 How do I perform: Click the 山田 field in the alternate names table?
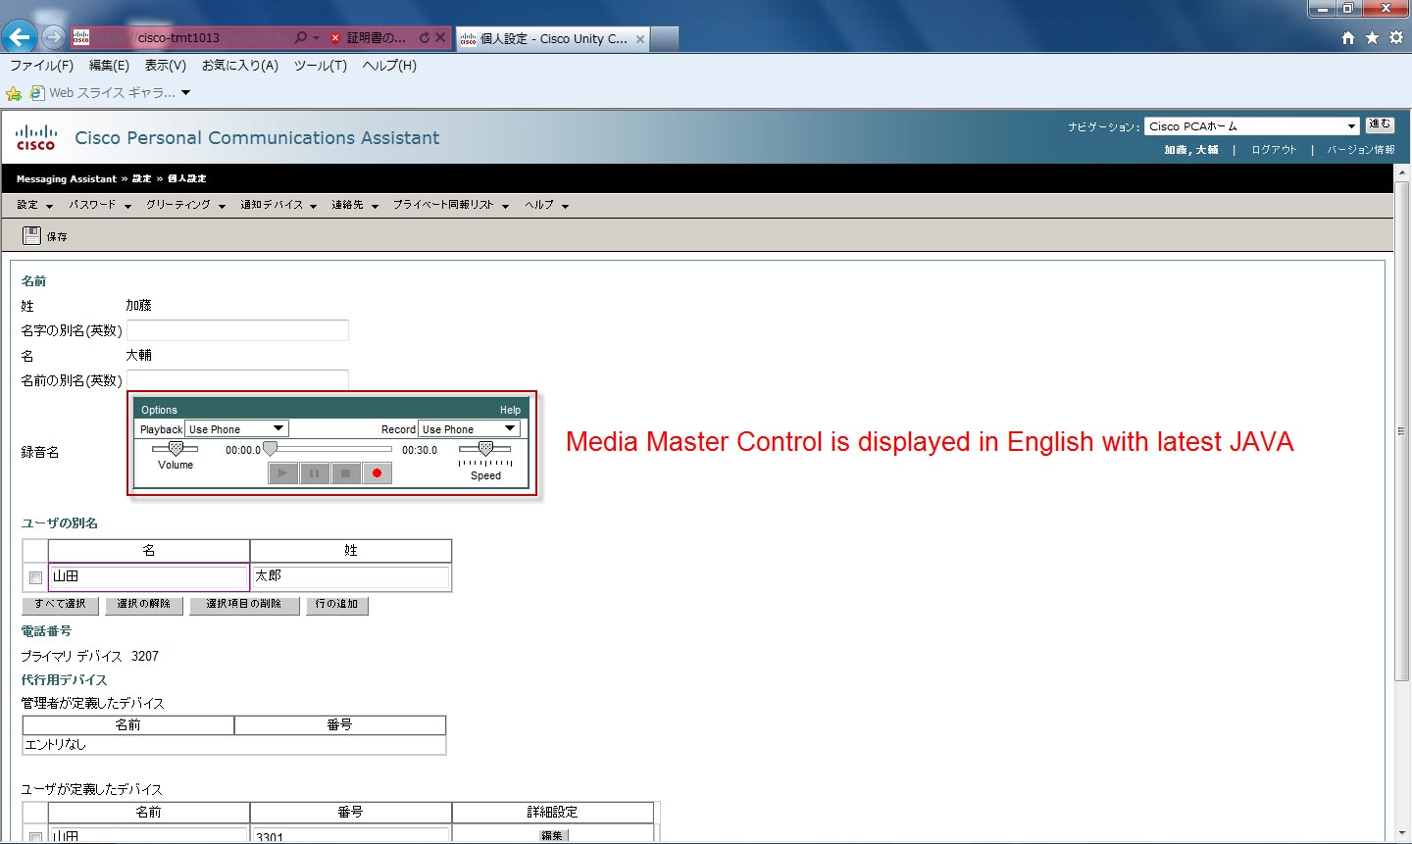point(148,576)
